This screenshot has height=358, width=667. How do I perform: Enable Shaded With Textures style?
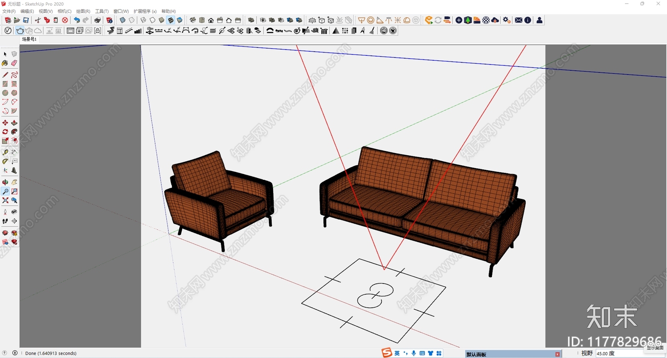coord(171,20)
